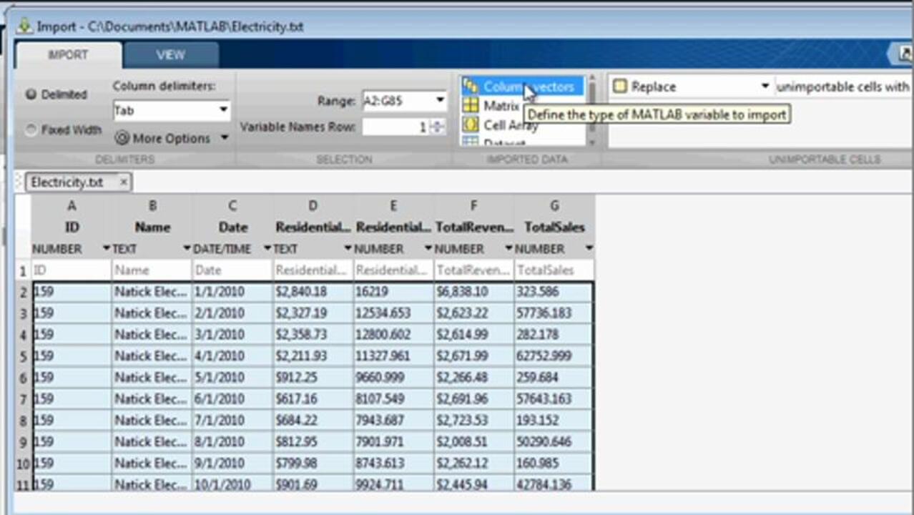Pick the Cell Array icon
This screenshot has width=914, height=515.
coord(470,124)
